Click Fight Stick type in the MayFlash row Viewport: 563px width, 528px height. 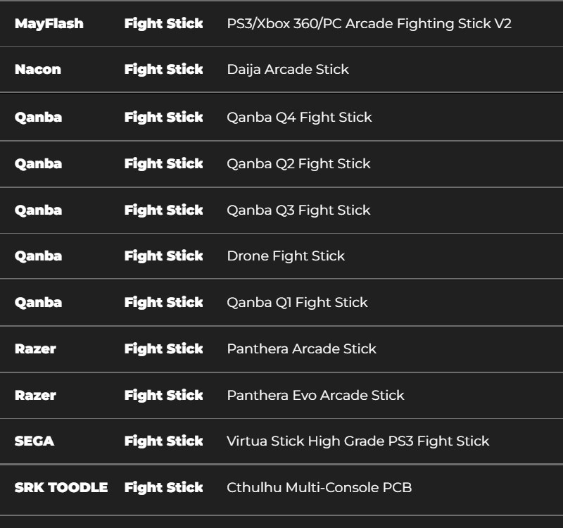163,24
